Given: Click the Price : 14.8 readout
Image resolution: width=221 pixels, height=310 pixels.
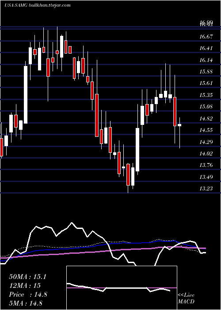Looking at the screenshot, I should tap(28, 294).
